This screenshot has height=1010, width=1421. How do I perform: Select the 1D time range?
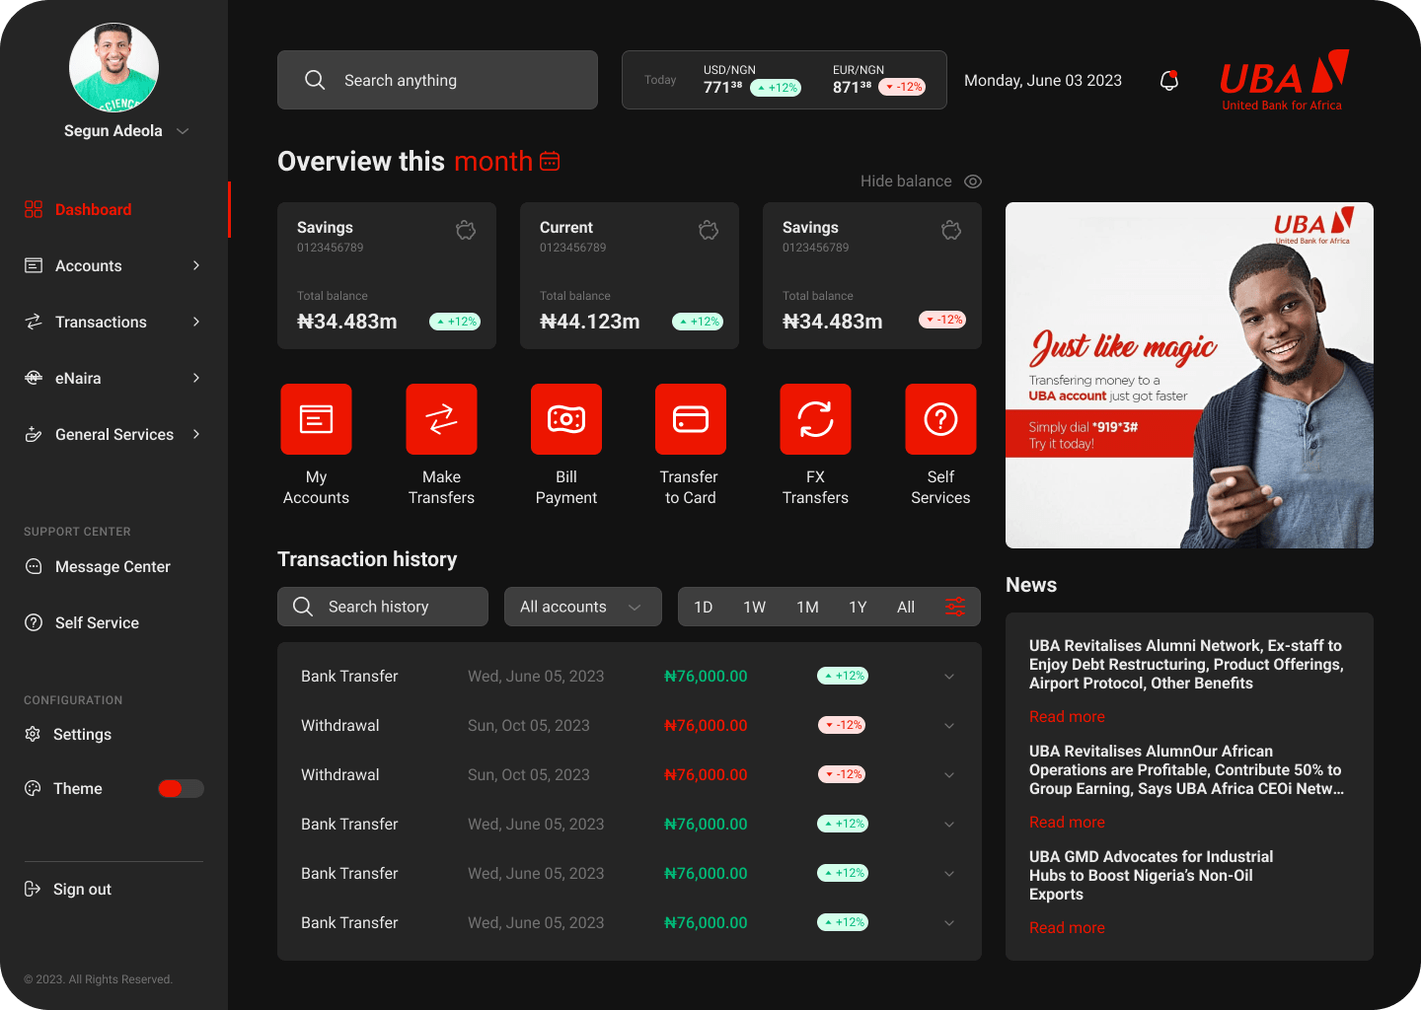[x=704, y=607]
